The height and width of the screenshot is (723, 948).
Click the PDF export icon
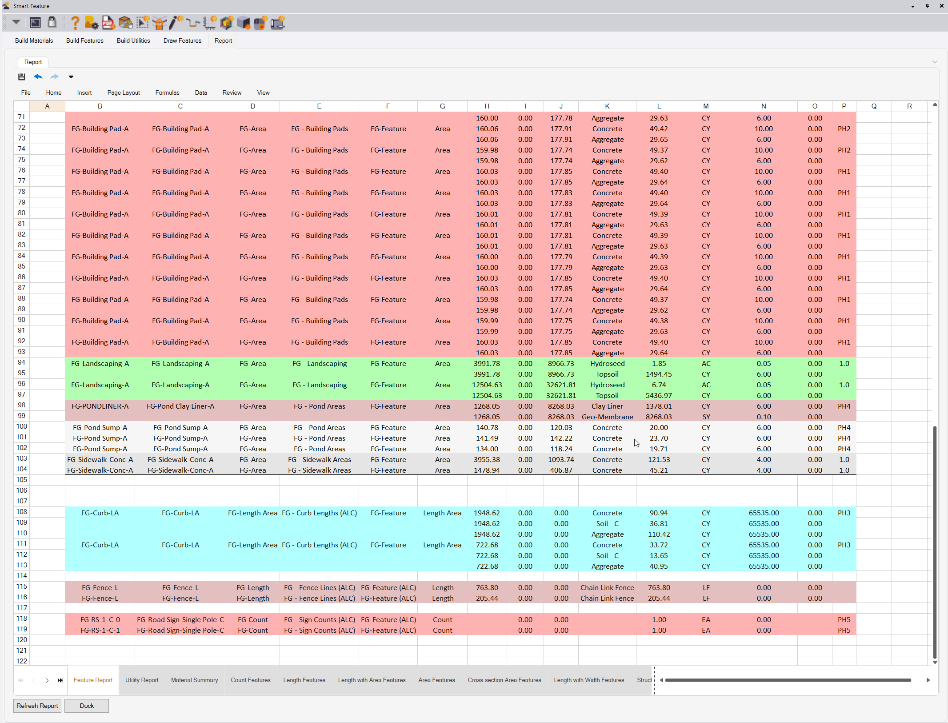click(x=108, y=23)
